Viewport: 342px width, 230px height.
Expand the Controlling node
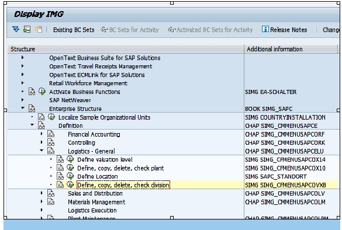(42, 142)
